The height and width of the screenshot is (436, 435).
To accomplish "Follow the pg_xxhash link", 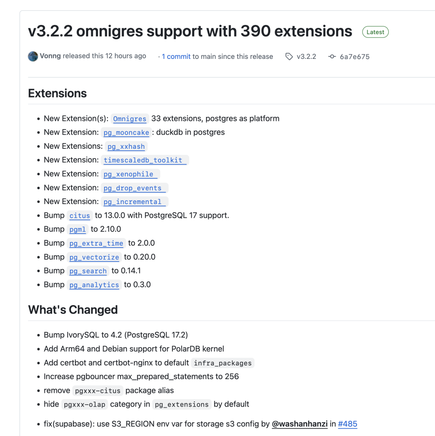I will pyautogui.click(x=126, y=146).
